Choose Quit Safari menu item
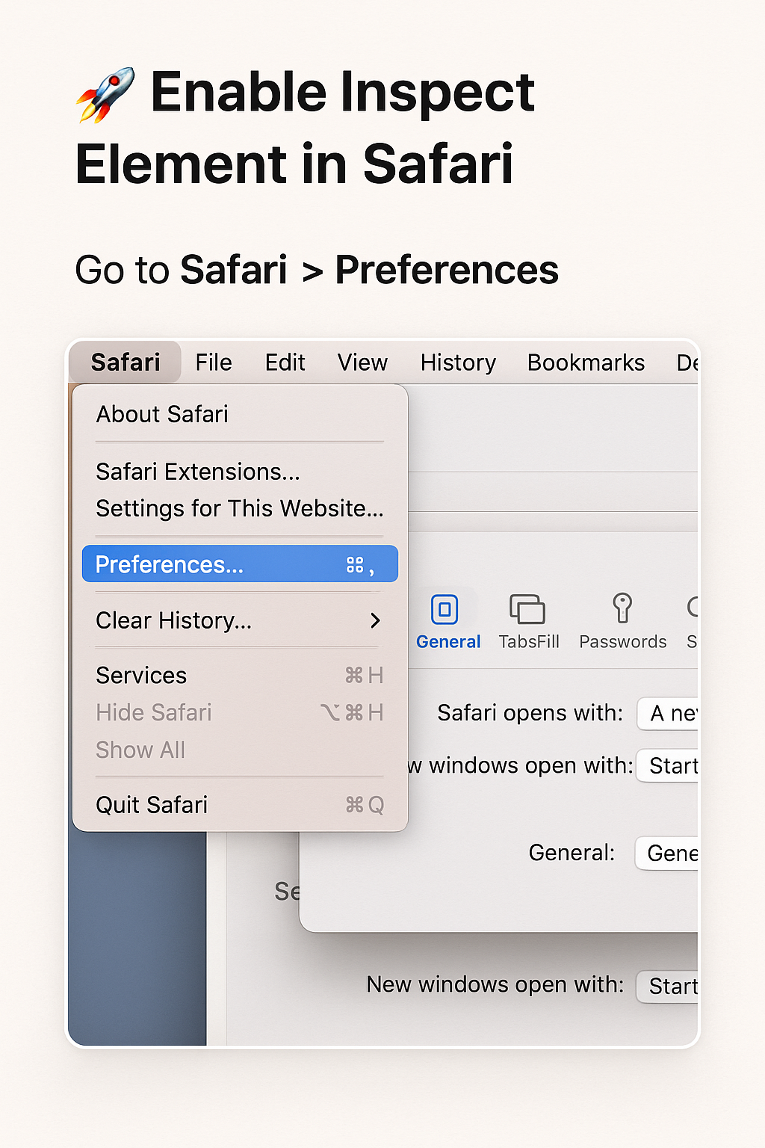Viewport: 765px width, 1148px height. click(240, 805)
